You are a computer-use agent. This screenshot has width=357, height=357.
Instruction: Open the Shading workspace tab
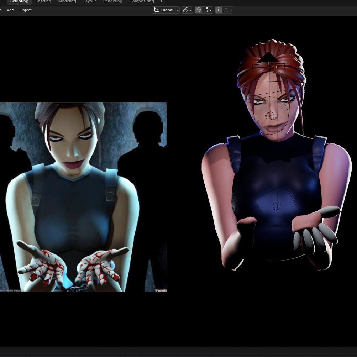(43, 1)
